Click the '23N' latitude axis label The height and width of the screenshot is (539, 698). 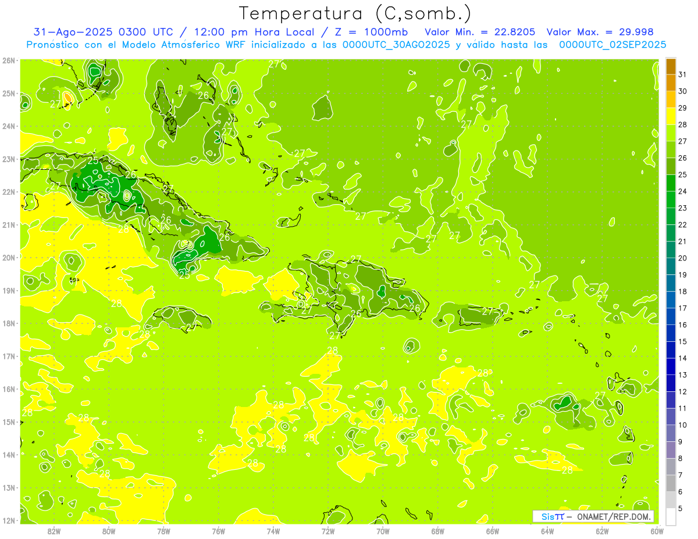(x=8, y=159)
